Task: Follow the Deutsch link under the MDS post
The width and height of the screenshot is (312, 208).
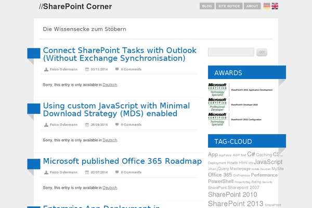Action: (110, 140)
